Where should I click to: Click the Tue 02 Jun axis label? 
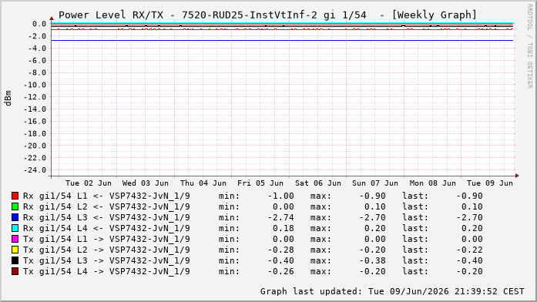(89, 183)
